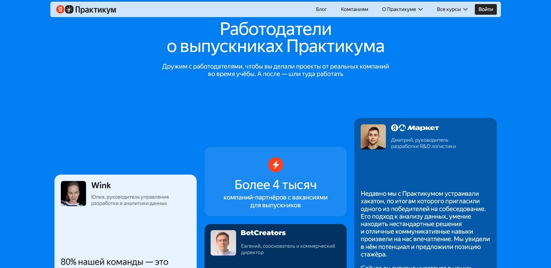Click Evgeny's photo in the BotCreators card

(223, 243)
